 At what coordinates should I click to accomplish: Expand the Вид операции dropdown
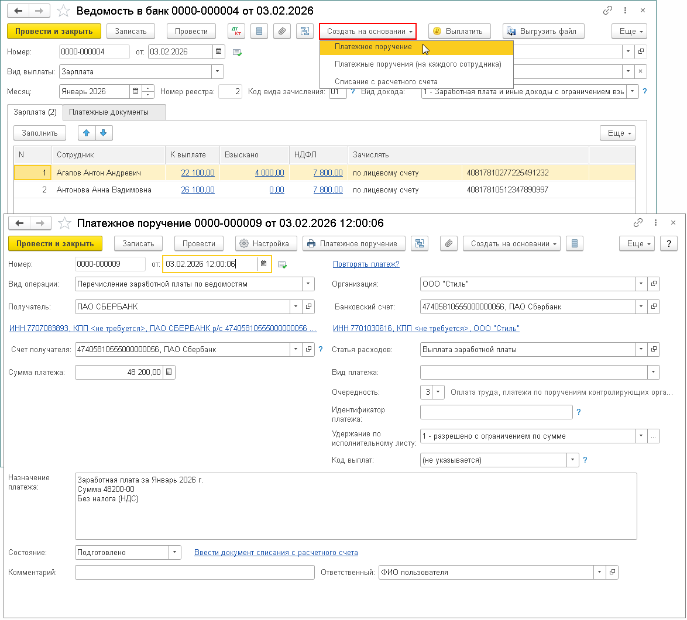pos(308,284)
